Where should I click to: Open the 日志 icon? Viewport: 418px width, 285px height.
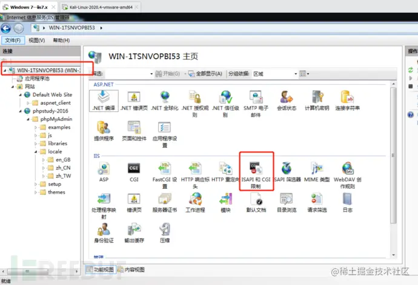[347, 203]
